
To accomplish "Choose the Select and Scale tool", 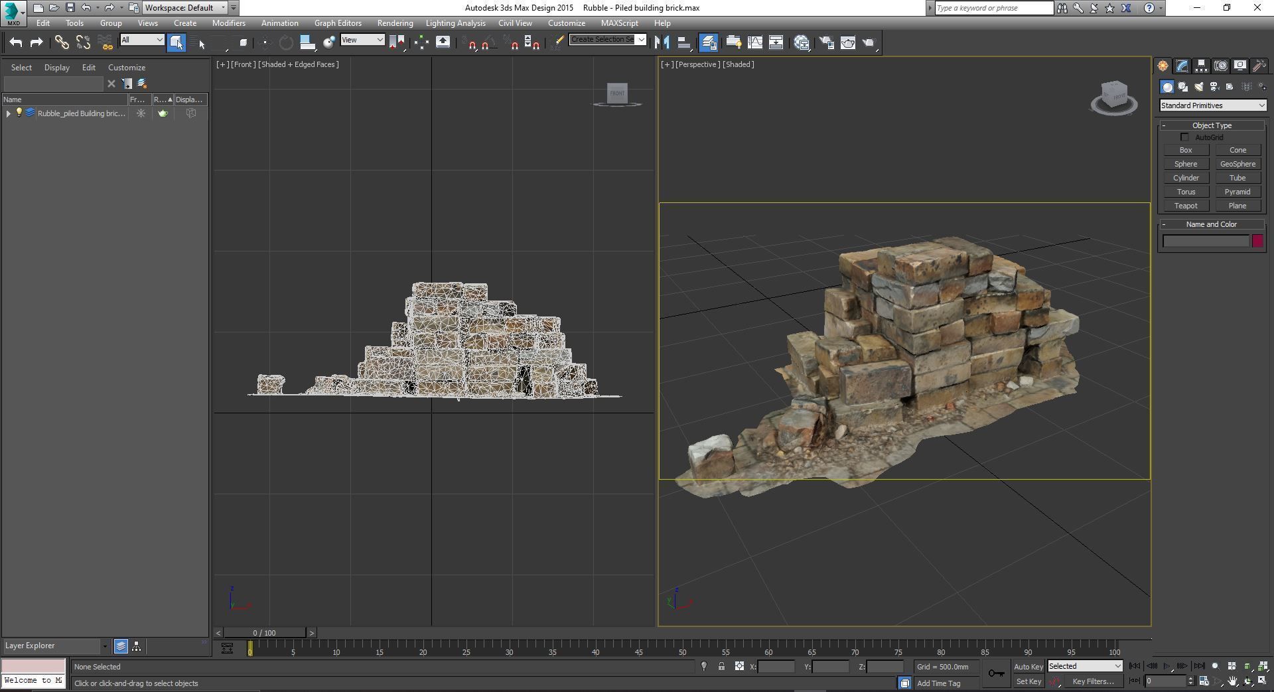I will pos(307,42).
